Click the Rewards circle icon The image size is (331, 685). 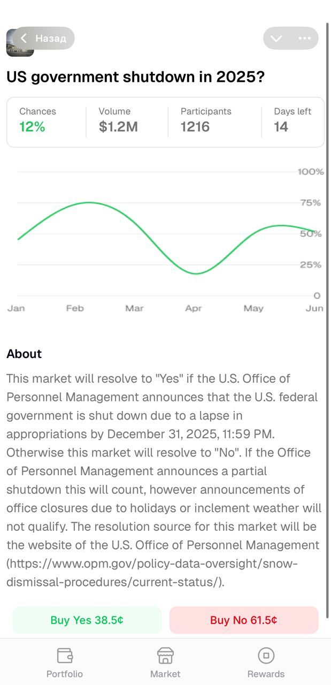[266, 656]
